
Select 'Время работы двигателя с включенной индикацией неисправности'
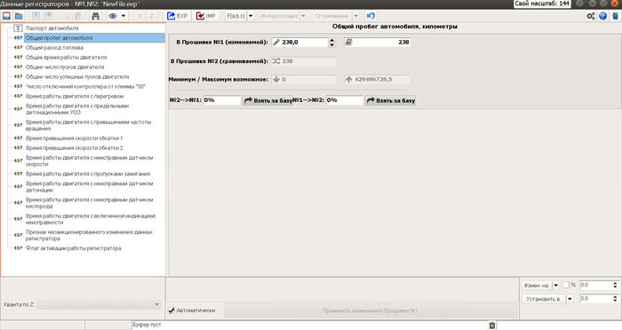click(91, 219)
